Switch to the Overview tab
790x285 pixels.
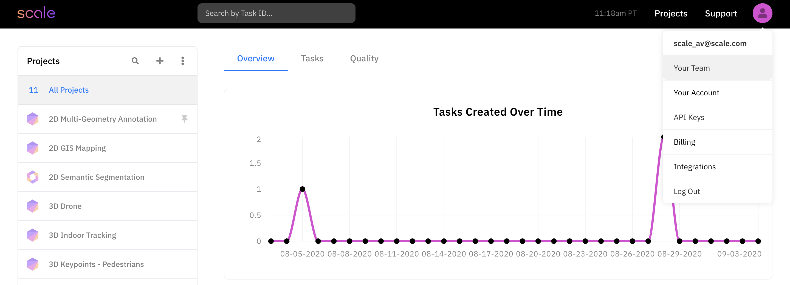click(x=256, y=59)
